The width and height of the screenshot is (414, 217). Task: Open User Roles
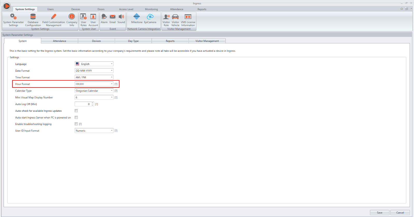(83, 20)
